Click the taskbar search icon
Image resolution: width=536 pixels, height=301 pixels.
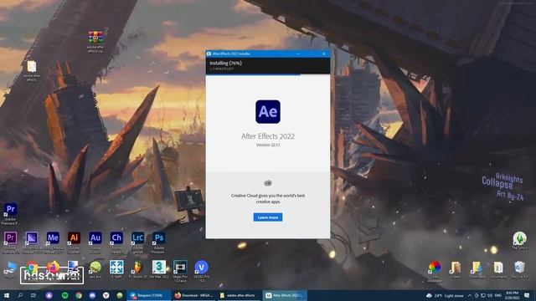point(20,295)
